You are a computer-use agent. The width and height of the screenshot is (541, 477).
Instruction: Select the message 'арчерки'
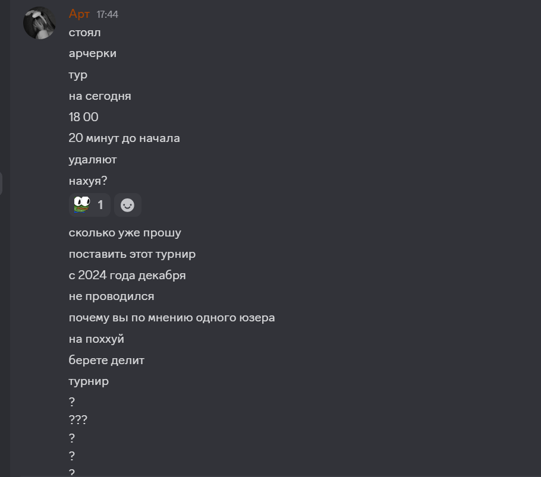93,54
